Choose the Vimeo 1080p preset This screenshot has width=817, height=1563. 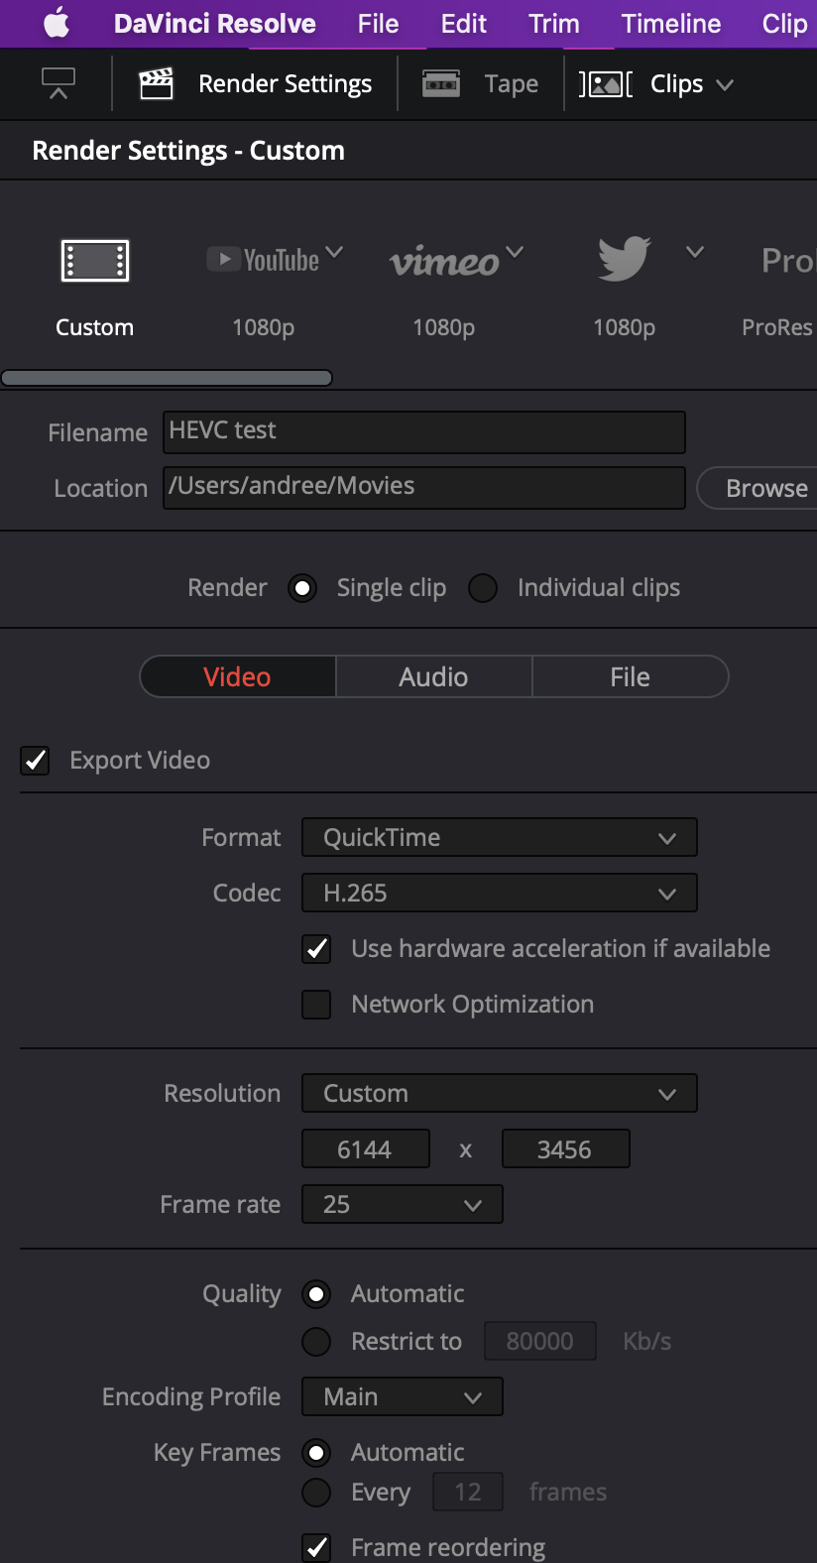coord(444,262)
